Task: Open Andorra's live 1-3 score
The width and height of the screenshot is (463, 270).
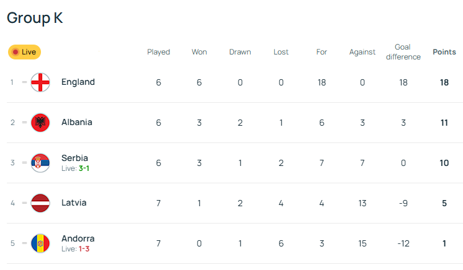Action: [85, 249]
